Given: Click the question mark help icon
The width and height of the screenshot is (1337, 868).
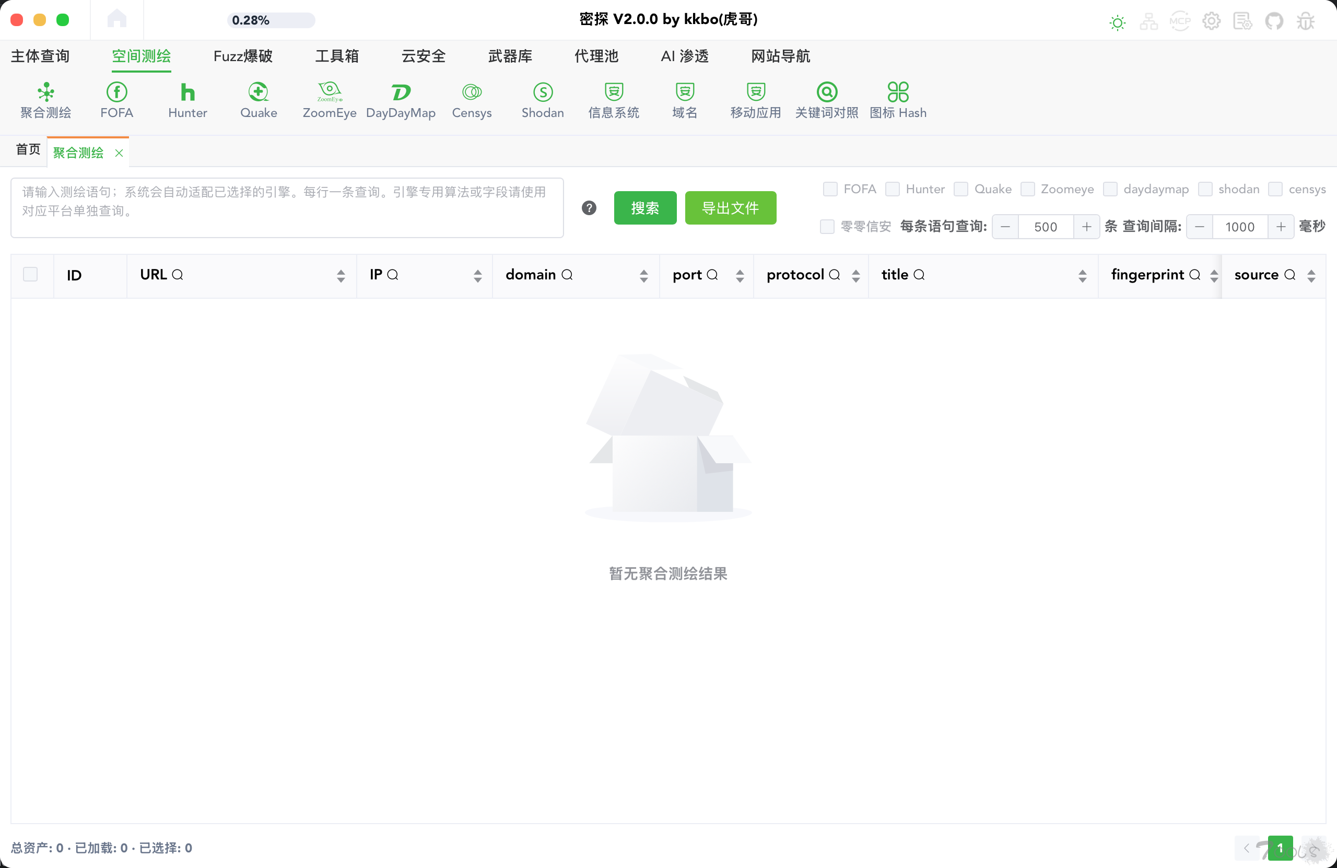Looking at the screenshot, I should click(589, 208).
